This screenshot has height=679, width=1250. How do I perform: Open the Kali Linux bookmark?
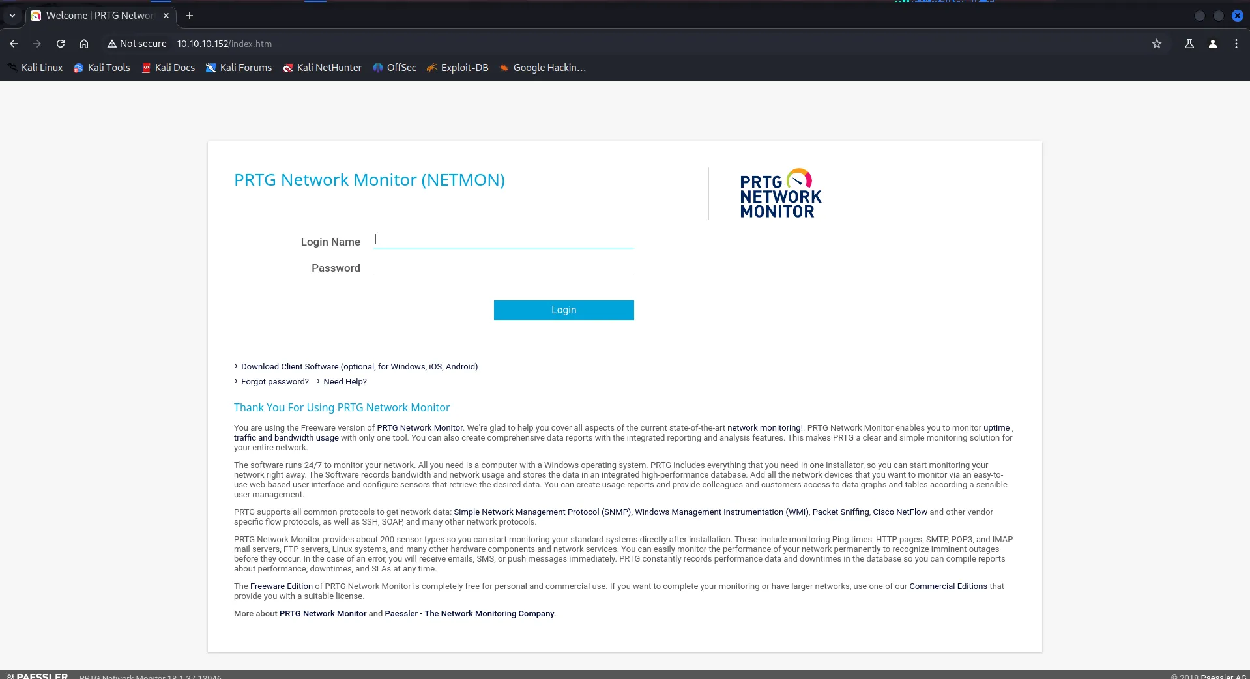[x=35, y=68]
